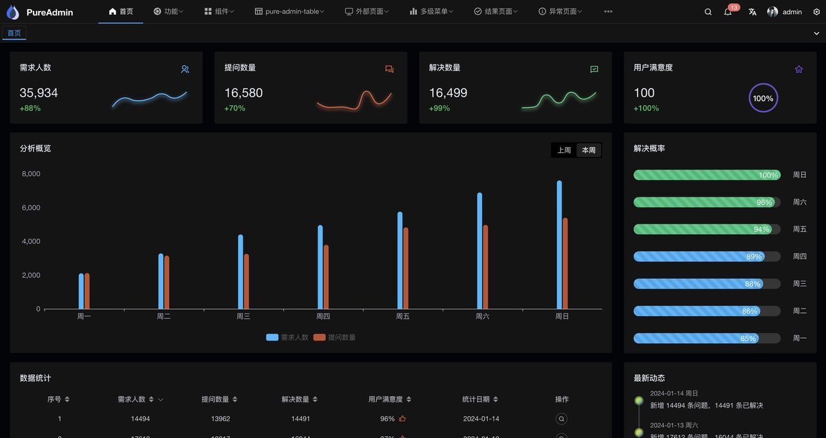Click the 用户满意度 star icon

798,69
